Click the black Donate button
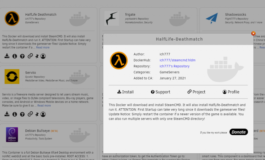Screen dimensions: 265x160 point(239,132)
